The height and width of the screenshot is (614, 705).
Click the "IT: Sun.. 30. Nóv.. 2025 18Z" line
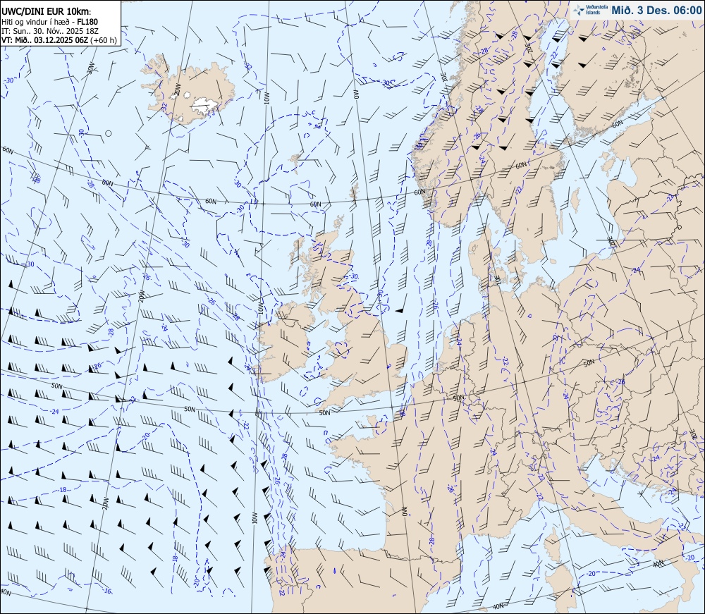(x=50, y=31)
